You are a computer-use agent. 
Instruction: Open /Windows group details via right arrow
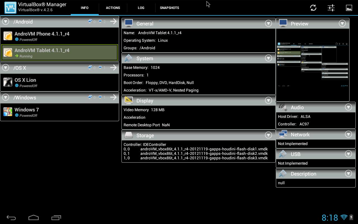(113, 97)
